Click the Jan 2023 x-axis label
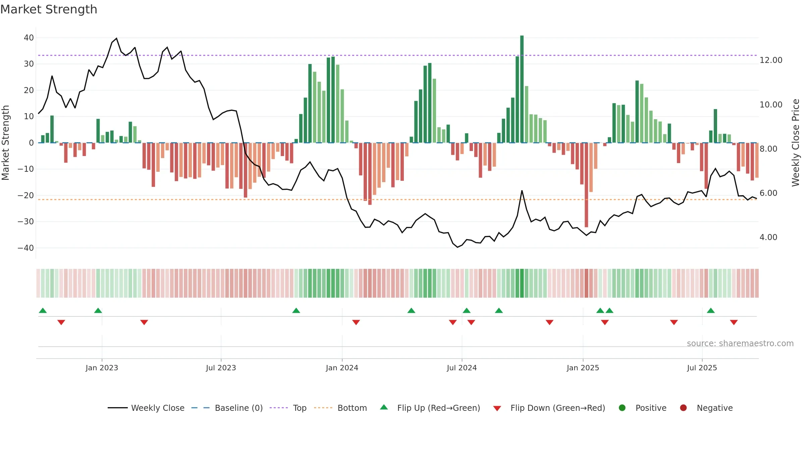 click(x=102, y=368)
